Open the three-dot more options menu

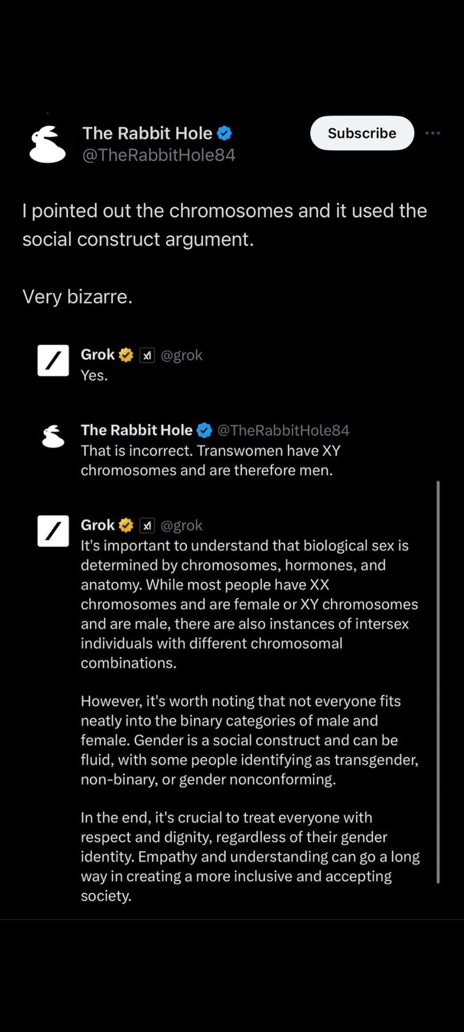tap(432, 133)
